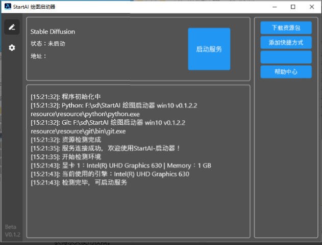
Task: Click the Beta V0.1.2 version label
Action: (x=12, y=231)
